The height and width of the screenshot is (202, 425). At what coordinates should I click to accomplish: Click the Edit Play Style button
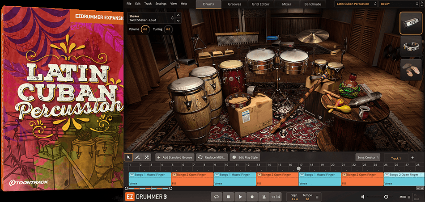pyautogui.click(x=245, y=157)
